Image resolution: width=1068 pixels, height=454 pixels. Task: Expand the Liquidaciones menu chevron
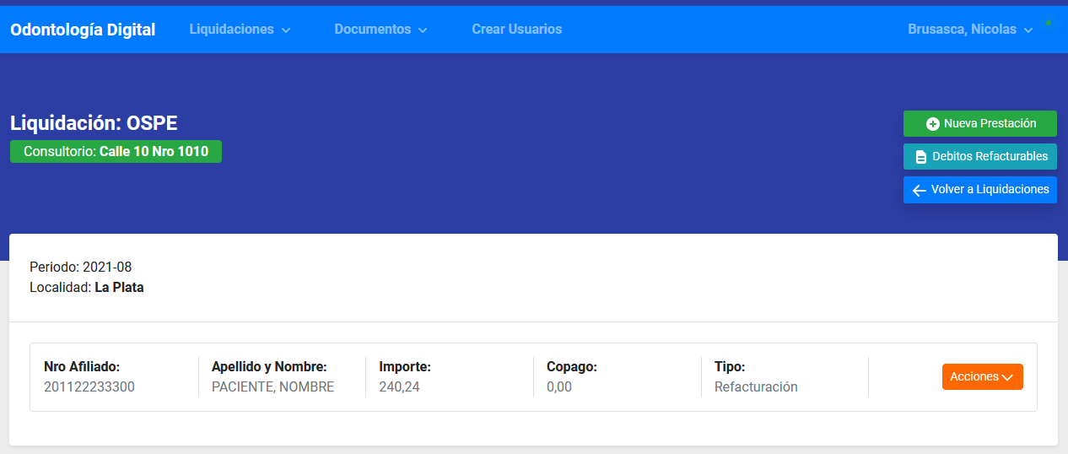[286, 30]
